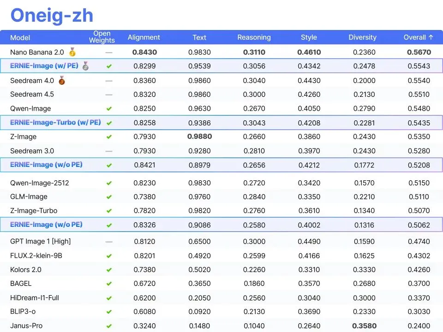The height and width of the screenshot is (332, 443).
Task: Click the Style value 0.4610
Action: (309, 52)
